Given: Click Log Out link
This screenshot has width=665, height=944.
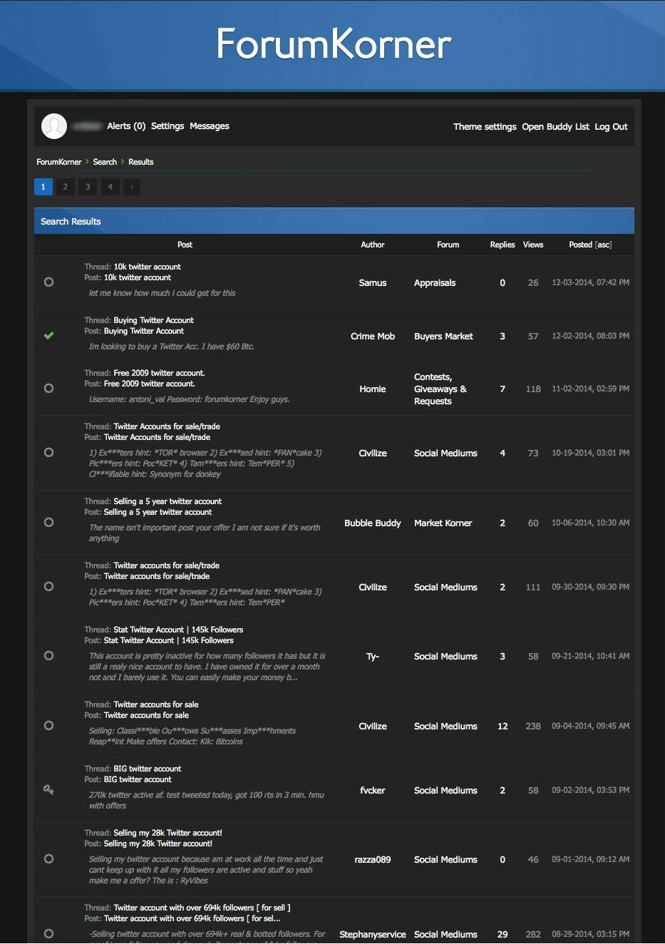Looking at the screenshot, I should coord(611,127).
